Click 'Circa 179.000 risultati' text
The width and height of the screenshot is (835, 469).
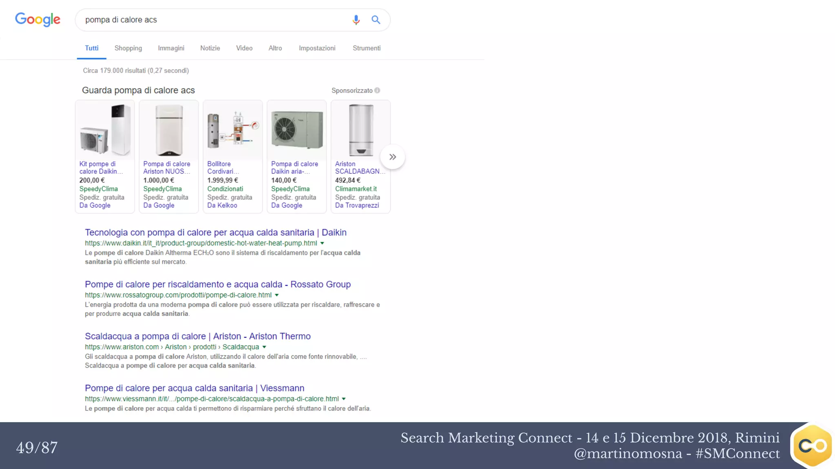click(x=136, y=71)
